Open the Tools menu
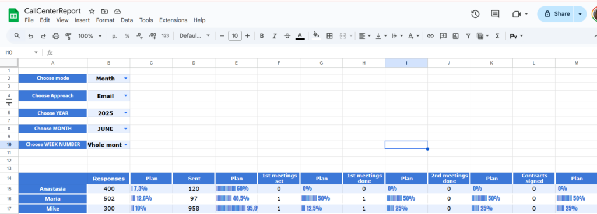This screenshot has width=597, height=214. click(146, 20)
